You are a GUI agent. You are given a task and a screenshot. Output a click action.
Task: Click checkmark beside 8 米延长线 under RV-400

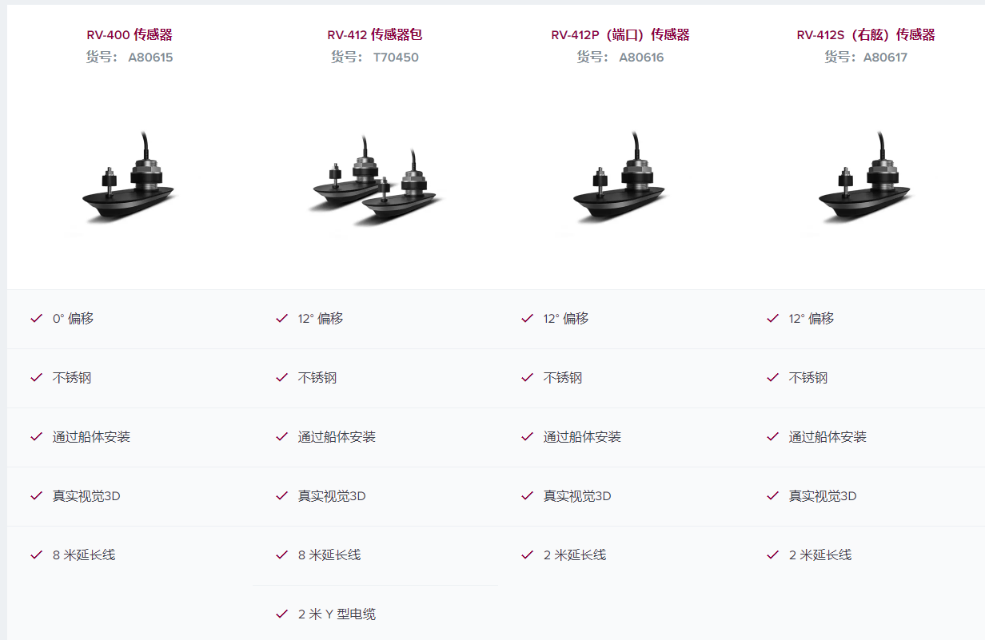[36, 555]
